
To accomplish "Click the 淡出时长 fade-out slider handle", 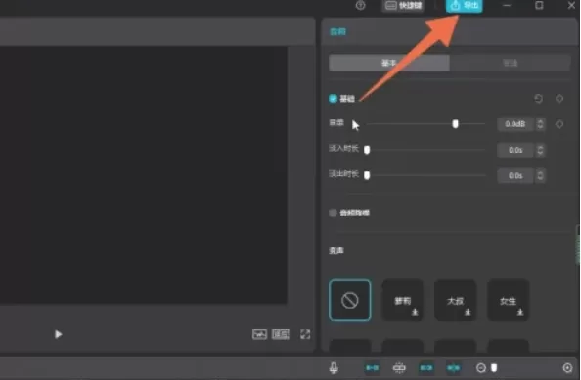I will point(367,175).
